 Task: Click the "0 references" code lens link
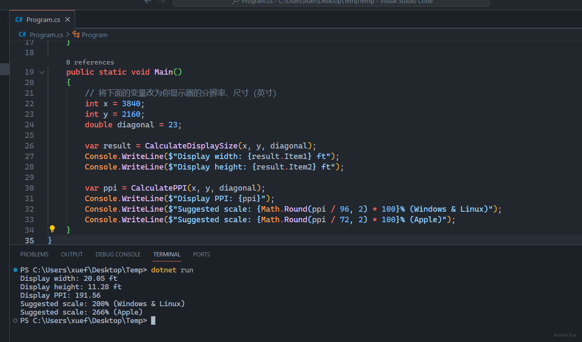pyautogui.click(x=90, y=62)
